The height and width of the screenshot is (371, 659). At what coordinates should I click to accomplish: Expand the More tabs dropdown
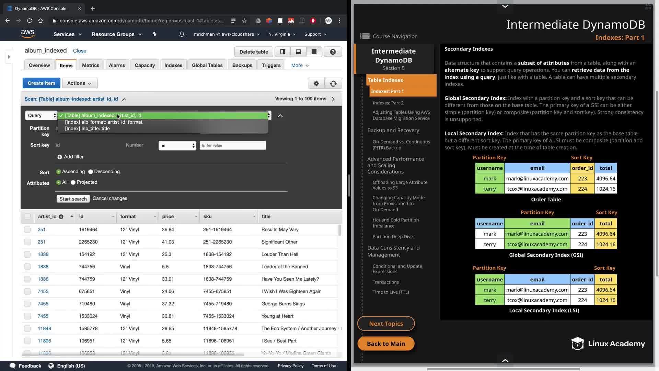click(300, 65)
